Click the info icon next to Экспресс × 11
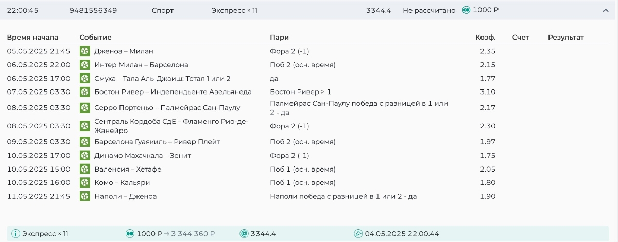The height and width of the screenshot is (242, 618). pos(15,234)
